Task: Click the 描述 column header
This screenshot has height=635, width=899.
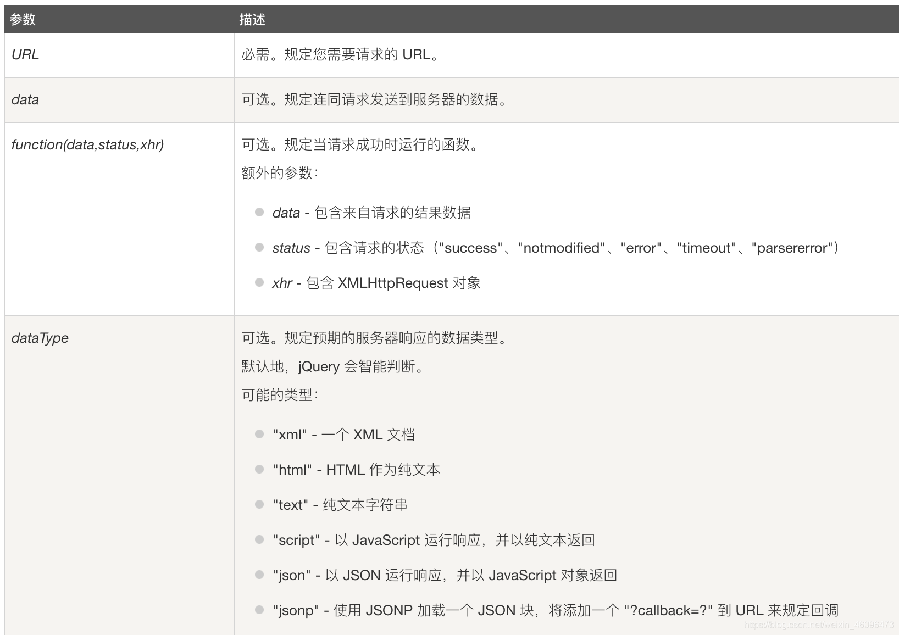Action: pos(567,19)
